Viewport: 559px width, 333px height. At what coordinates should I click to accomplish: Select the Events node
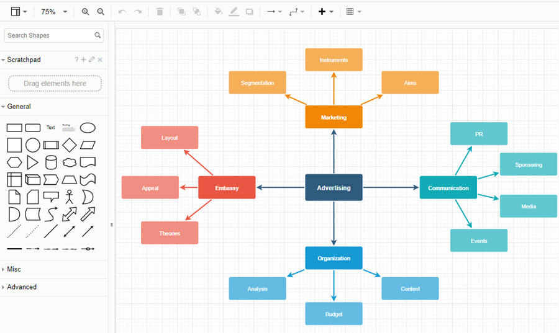[x=479, y=241]
